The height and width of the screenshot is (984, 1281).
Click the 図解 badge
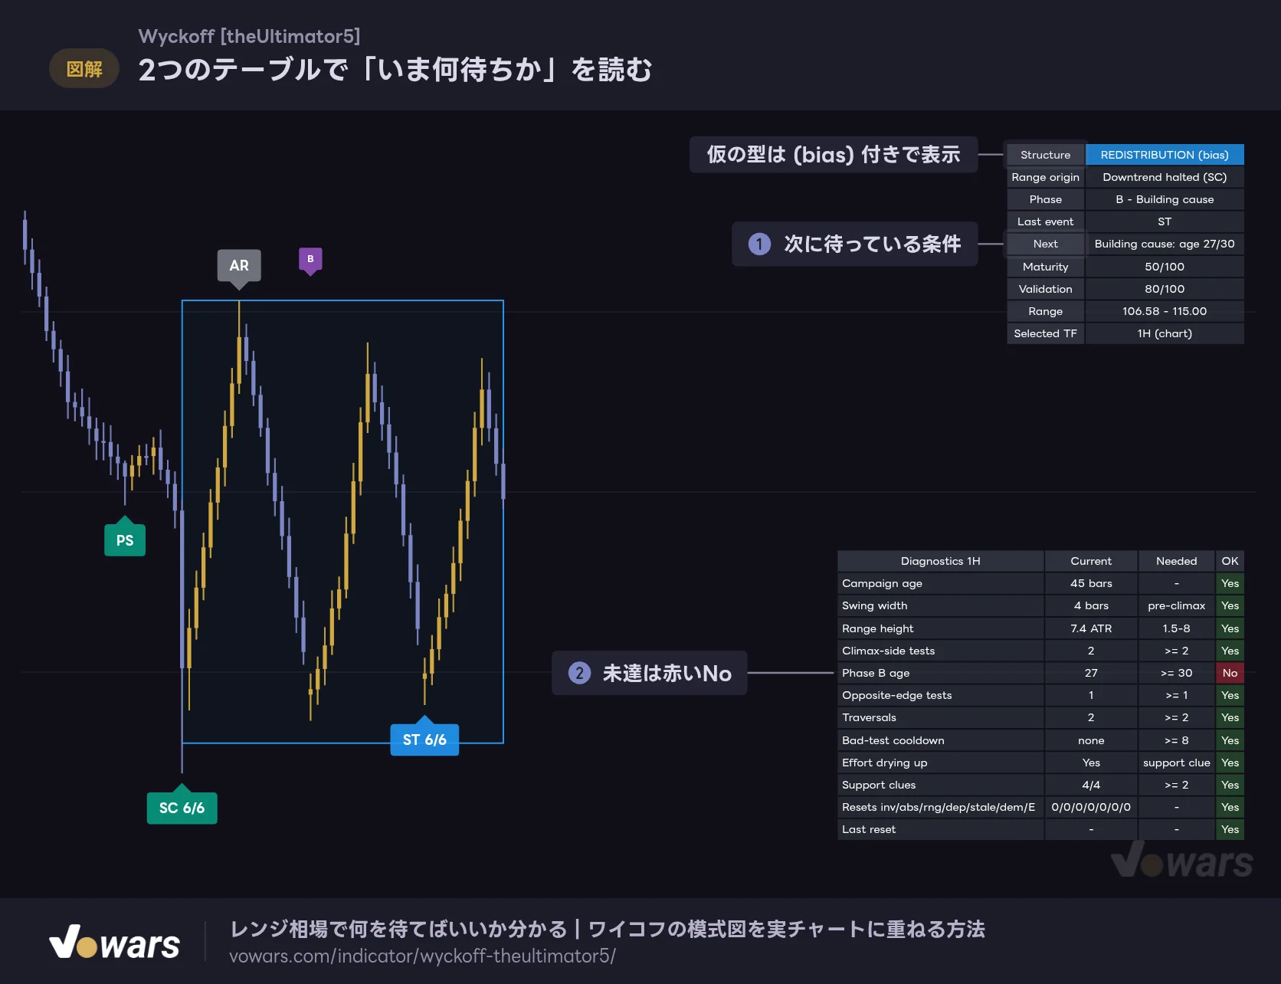coord(84,69)
